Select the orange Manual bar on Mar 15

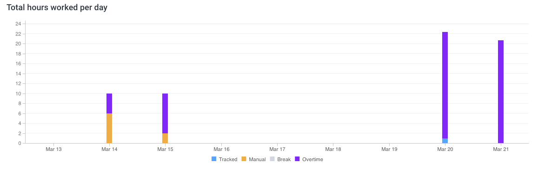click(x=165, y=138)
